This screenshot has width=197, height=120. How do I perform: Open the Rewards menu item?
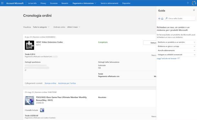pos(65,3)
